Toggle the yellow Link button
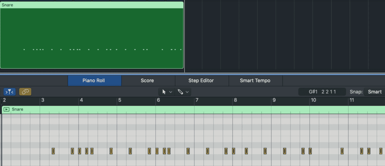Viewport: 385px width, 166px height. tap(25, 92)
